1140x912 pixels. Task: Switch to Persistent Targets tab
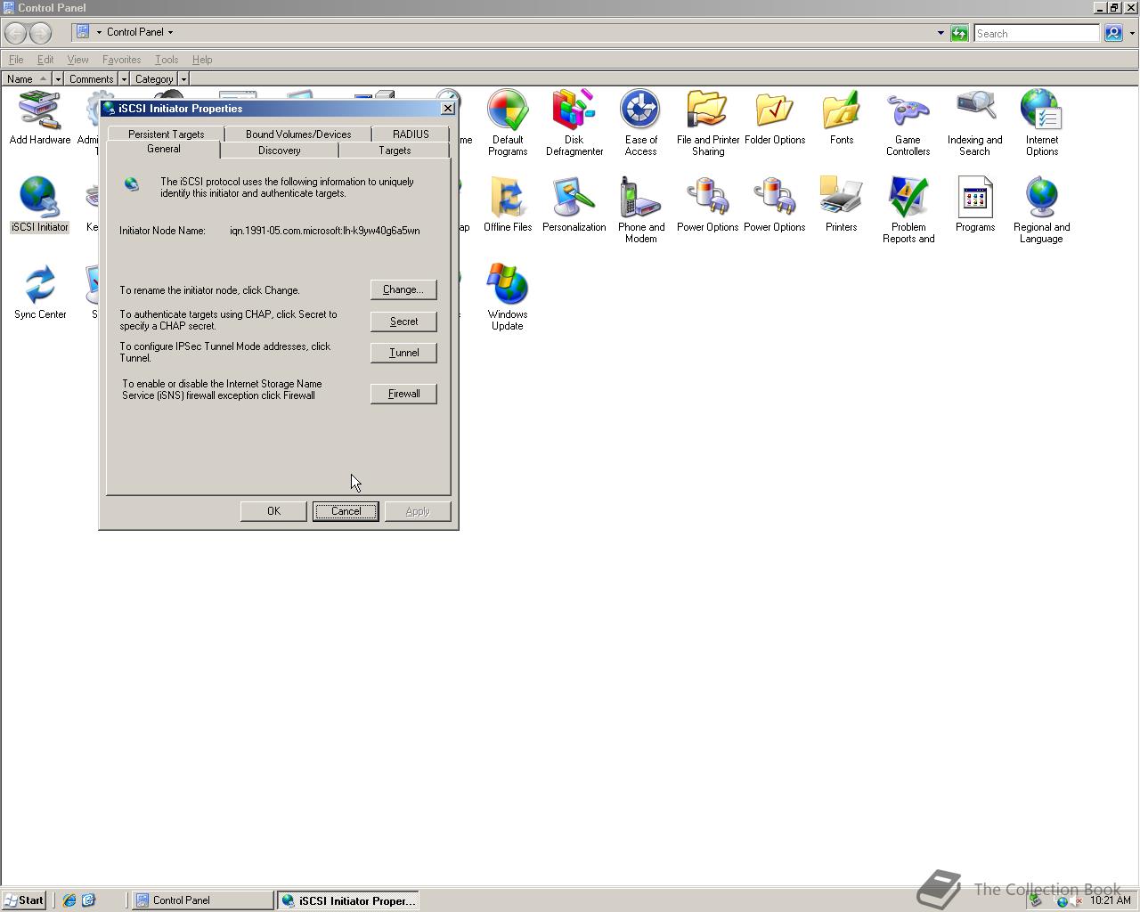point(166,134)
